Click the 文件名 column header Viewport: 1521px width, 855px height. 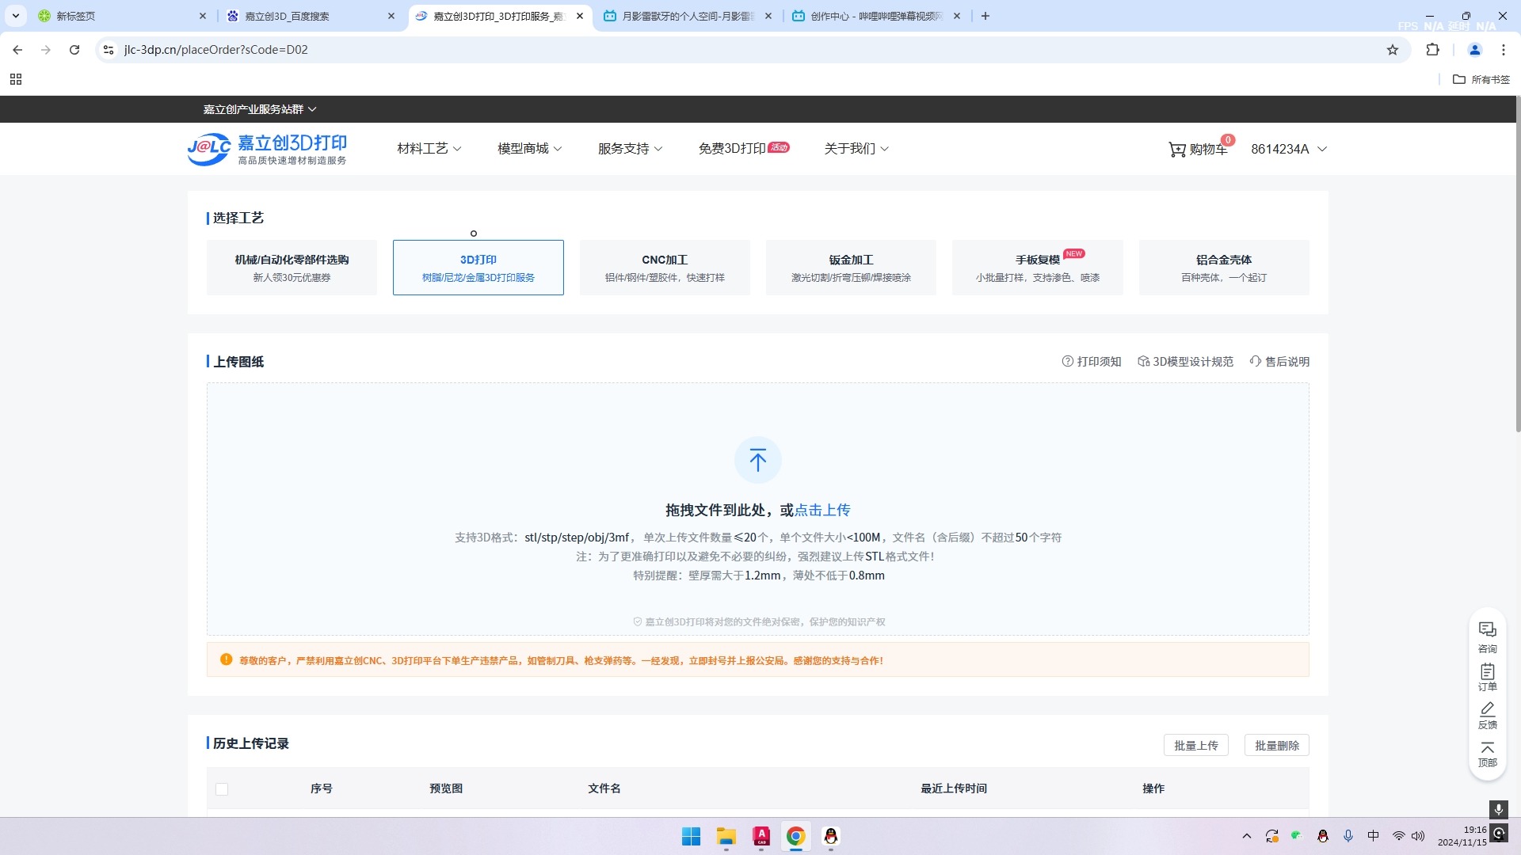pos(604,788)
